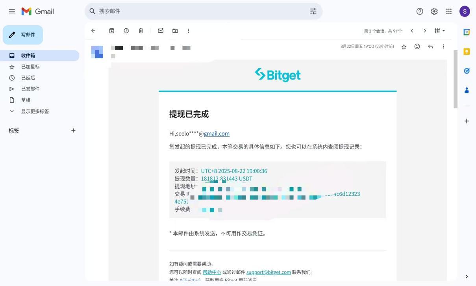The height and width of the screenshot is (286, 476).
Task: Star this Bitget email
Action: click(x=404, y=46)
